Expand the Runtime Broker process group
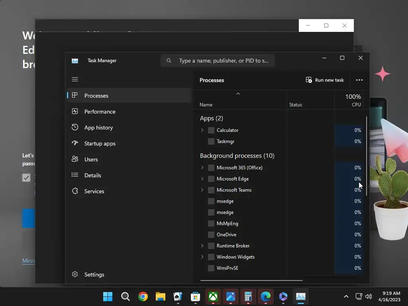The image size is (408, 306). (202, 245)
